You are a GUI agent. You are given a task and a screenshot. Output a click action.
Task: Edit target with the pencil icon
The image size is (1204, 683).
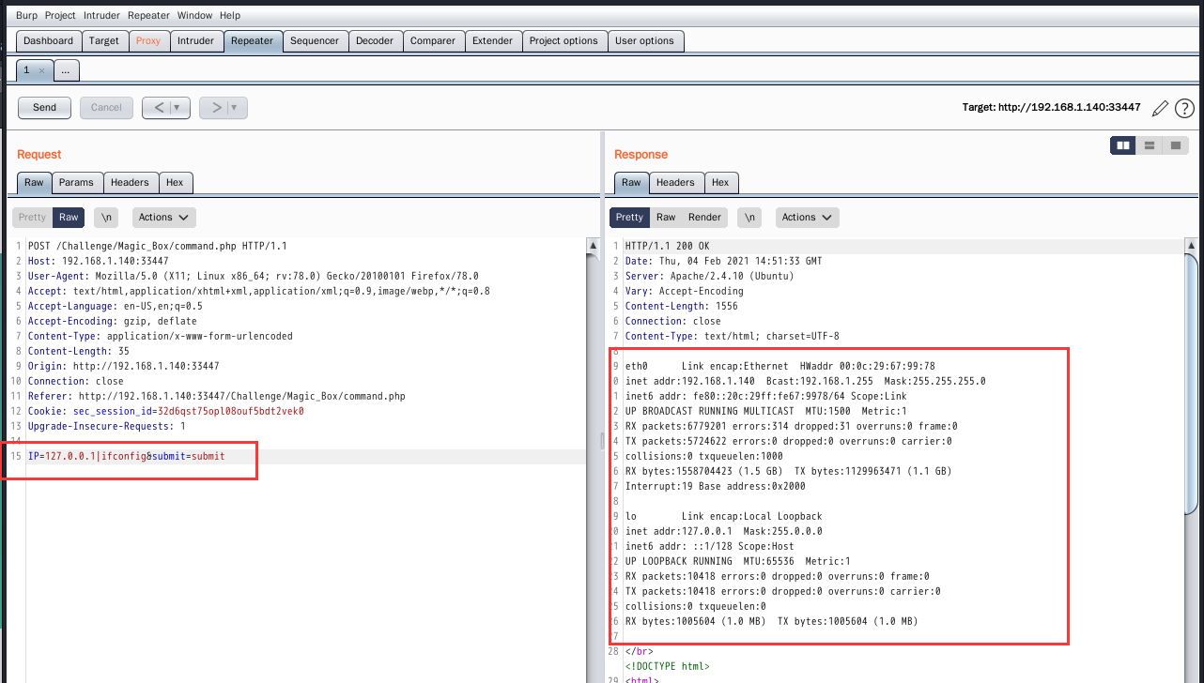point(1160,109)
